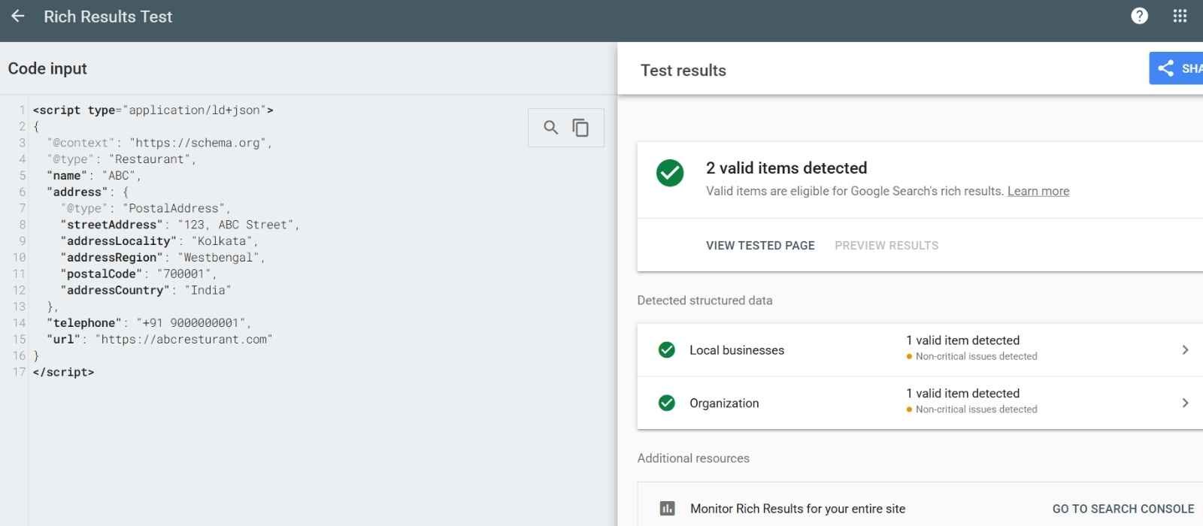Open the help question mark icon
Viewport: 1203px width, 526px height.
1139,16
